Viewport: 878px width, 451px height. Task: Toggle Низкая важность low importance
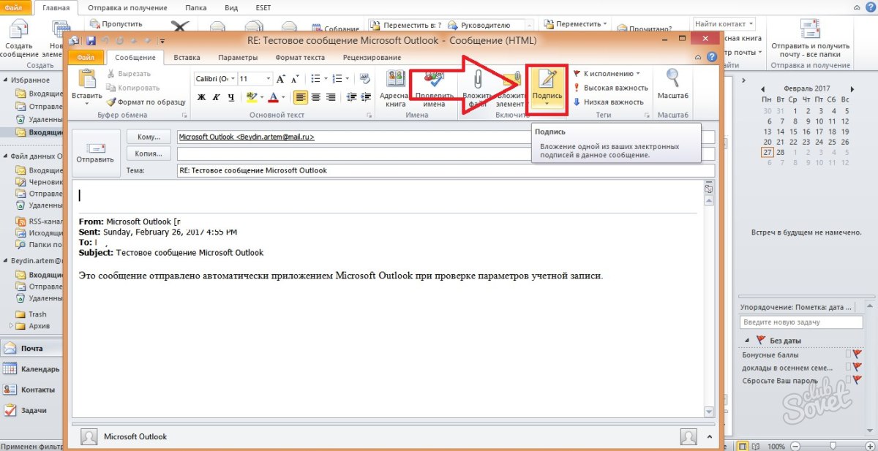609,102
